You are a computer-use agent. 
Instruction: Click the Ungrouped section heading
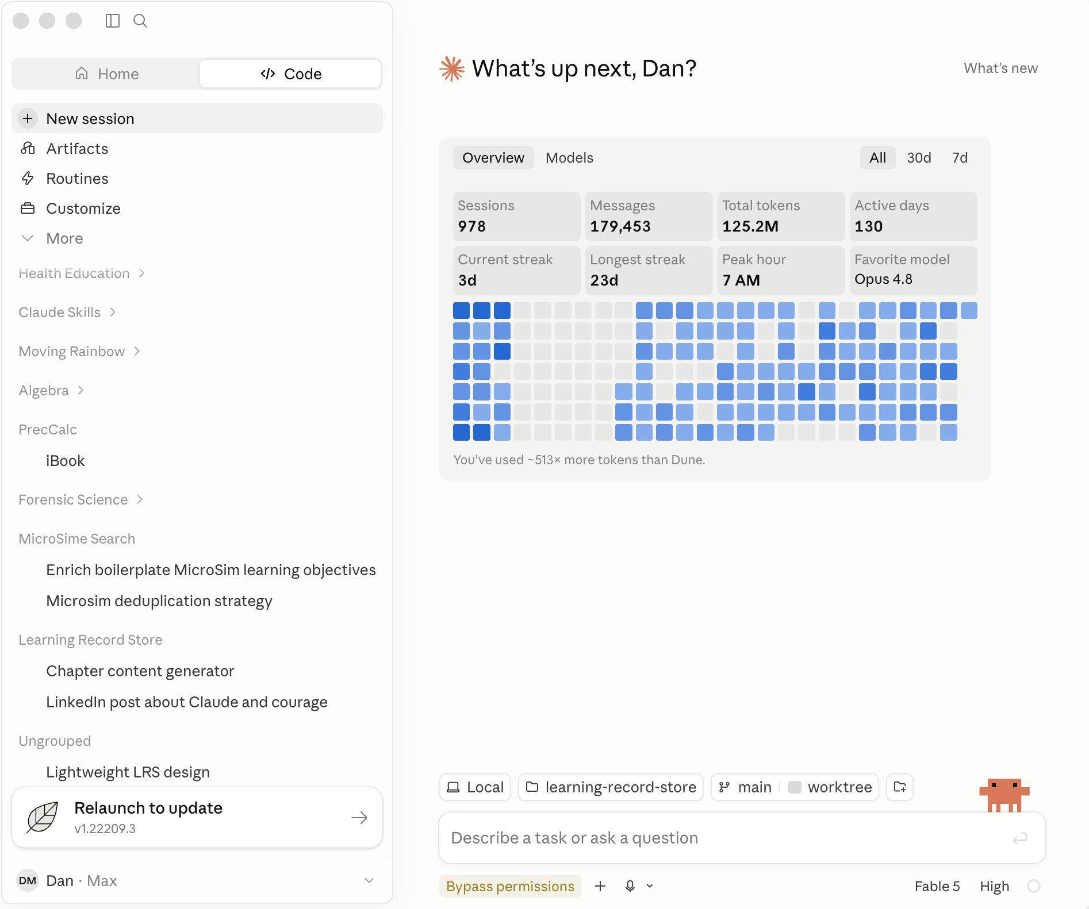55,741
